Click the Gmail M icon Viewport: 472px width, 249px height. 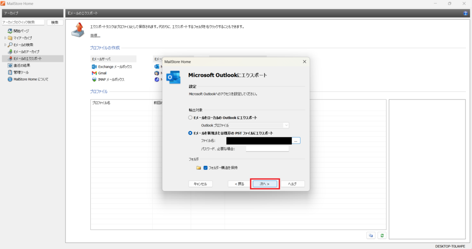point(94,73)
